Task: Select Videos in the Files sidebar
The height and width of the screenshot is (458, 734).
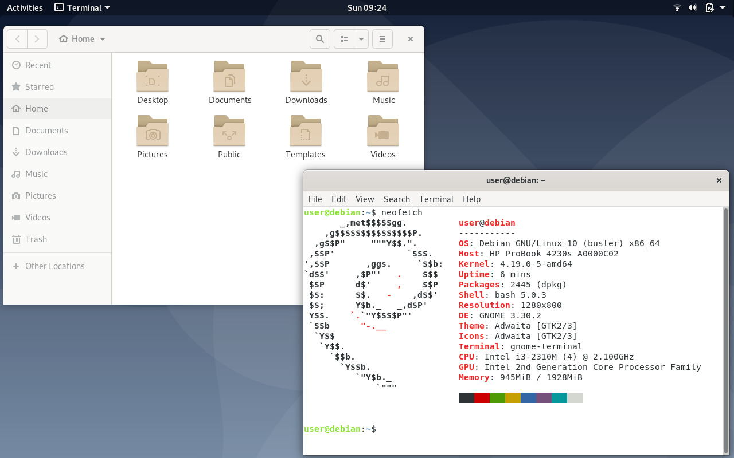Action: tap(38, 217)
